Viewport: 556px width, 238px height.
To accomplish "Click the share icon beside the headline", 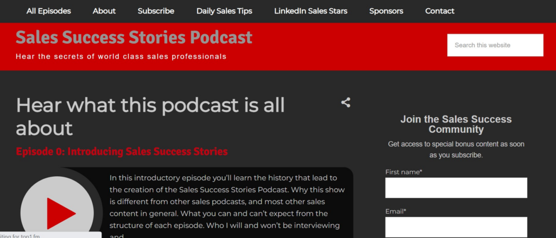I will click(346, 102).
